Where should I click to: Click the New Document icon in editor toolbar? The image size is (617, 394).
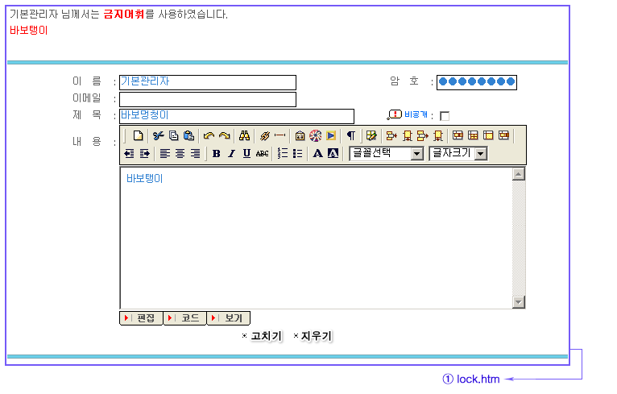(x=138, y=135)
